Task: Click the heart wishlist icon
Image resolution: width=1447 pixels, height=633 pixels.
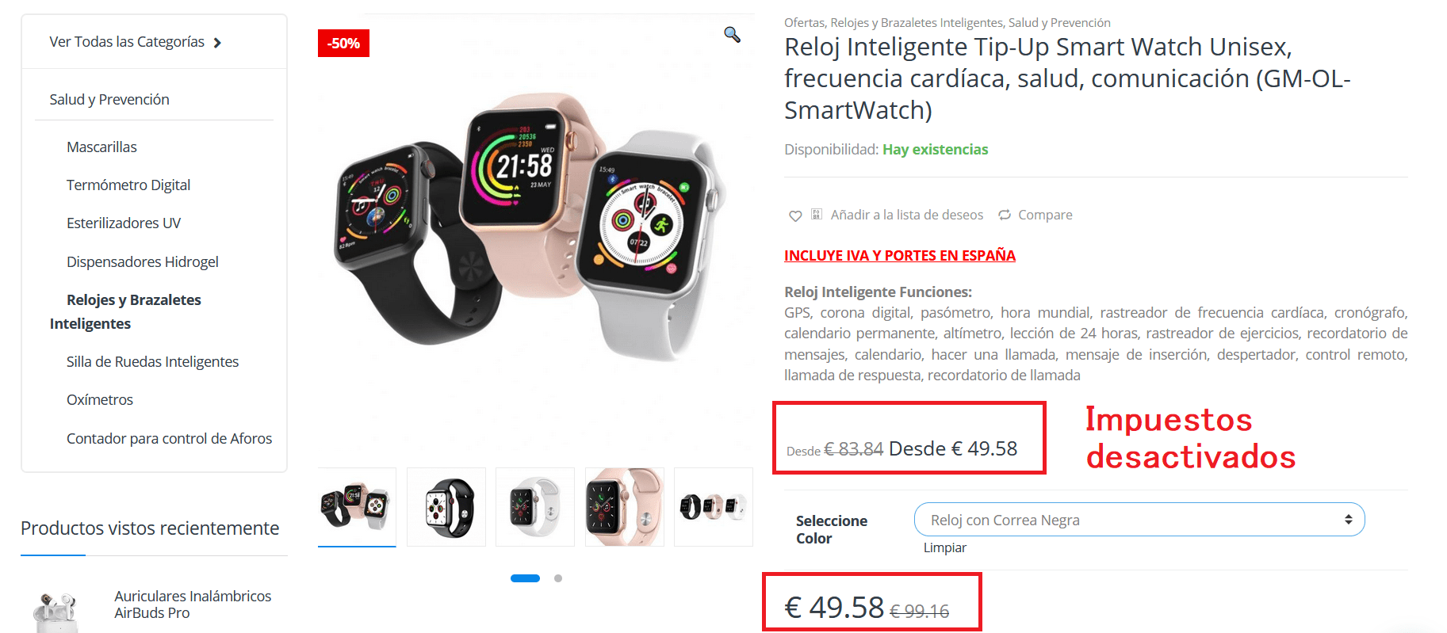Action: (795, 215)
